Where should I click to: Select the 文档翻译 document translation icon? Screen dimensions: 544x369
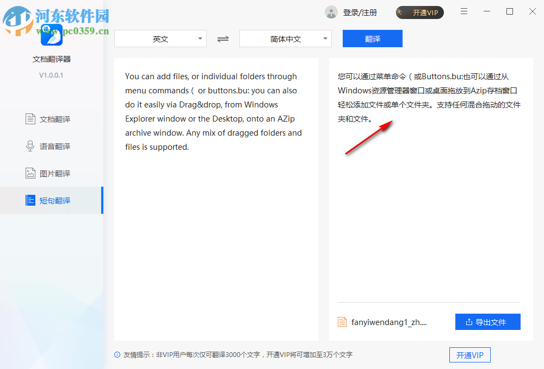tap(30, 119)
